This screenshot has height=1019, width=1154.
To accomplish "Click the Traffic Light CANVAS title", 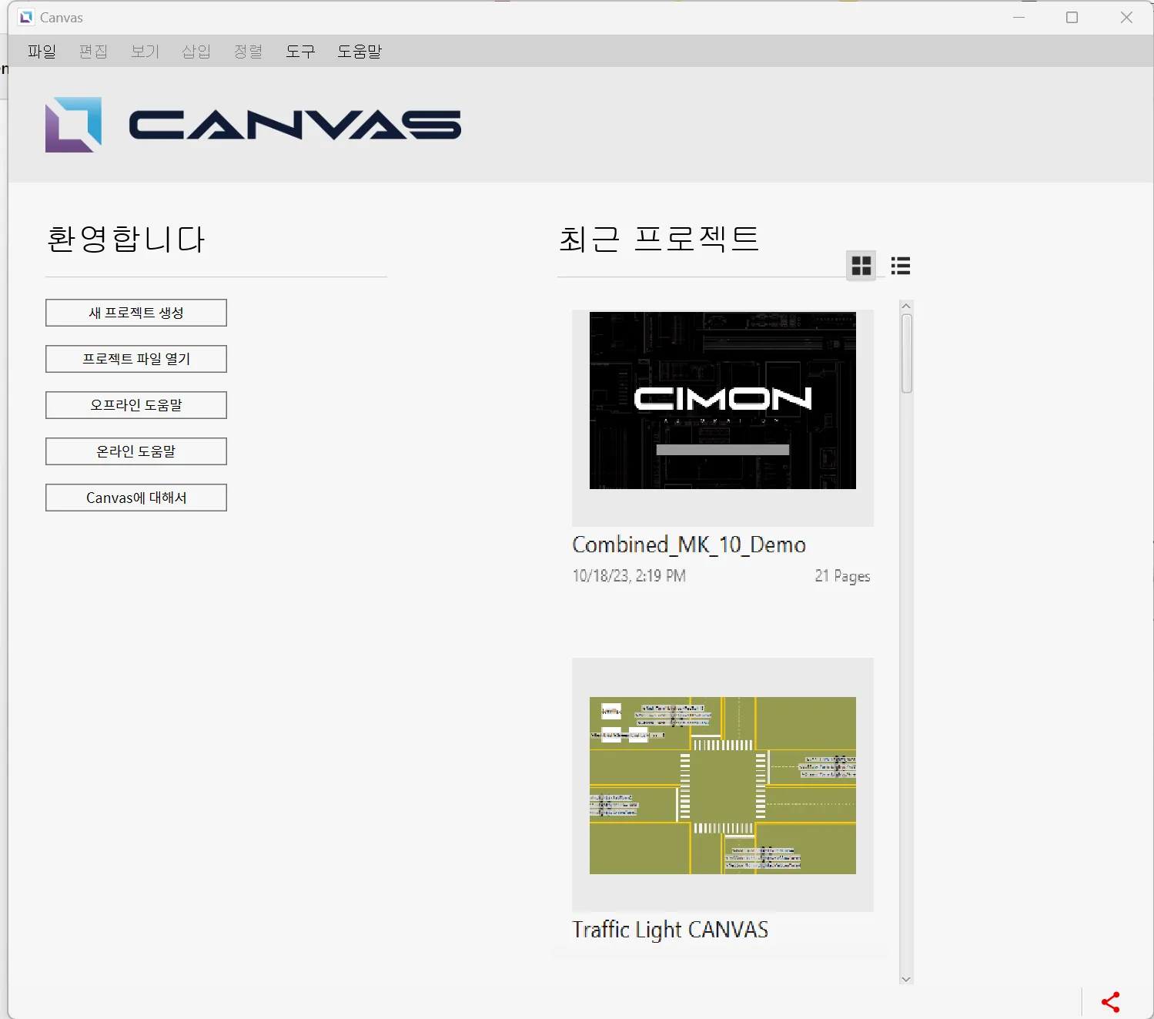I will click(x=670, y=930).
